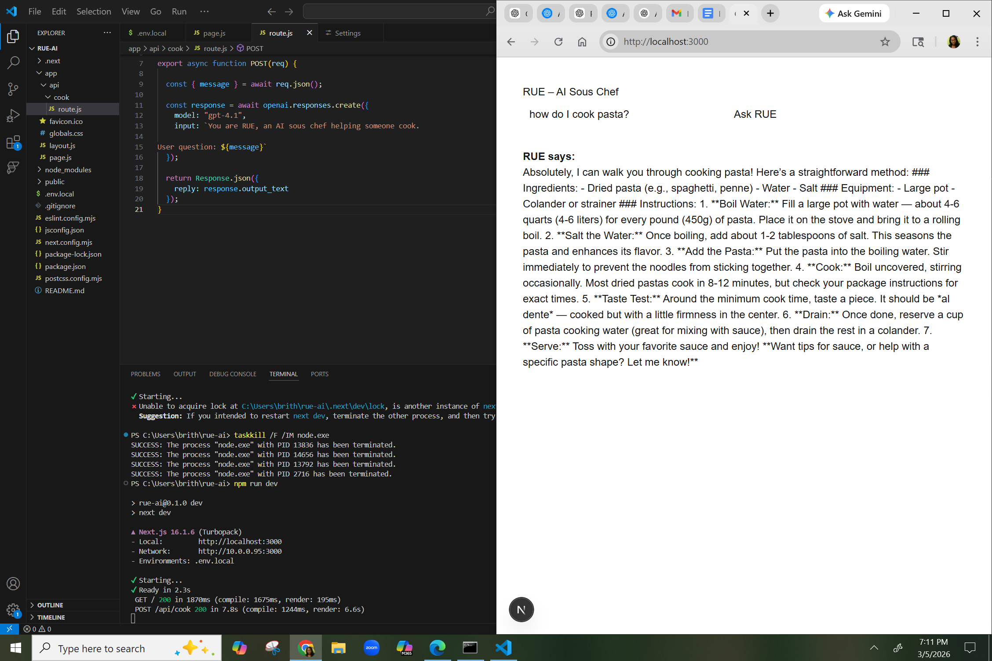Open the Extensions view icon
The height and width of the screenshot is (661, 992).
[13, 142]
